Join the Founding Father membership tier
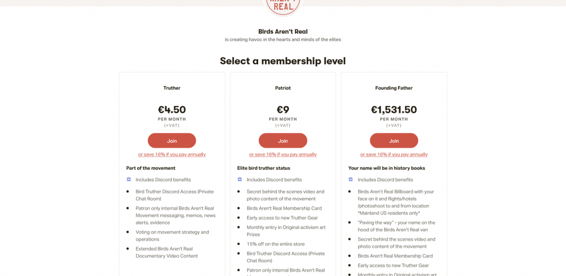This screenshot has width=566, height=276. (394, 140)
